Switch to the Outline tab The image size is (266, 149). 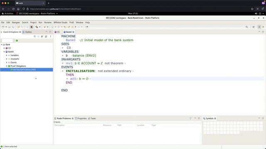tap(27, 32)
